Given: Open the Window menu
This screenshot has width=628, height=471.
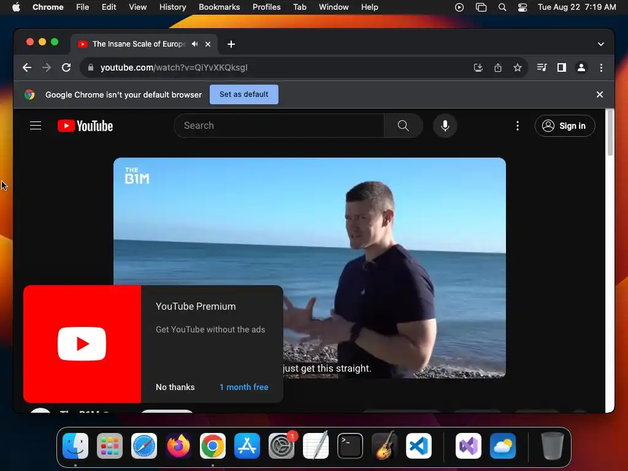Looking at the screenshot, I should tap(334, 7).
